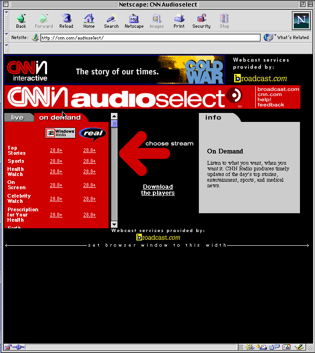Click the Download the players link
This screenshot has height=353, width=315.
coord(158,190)
